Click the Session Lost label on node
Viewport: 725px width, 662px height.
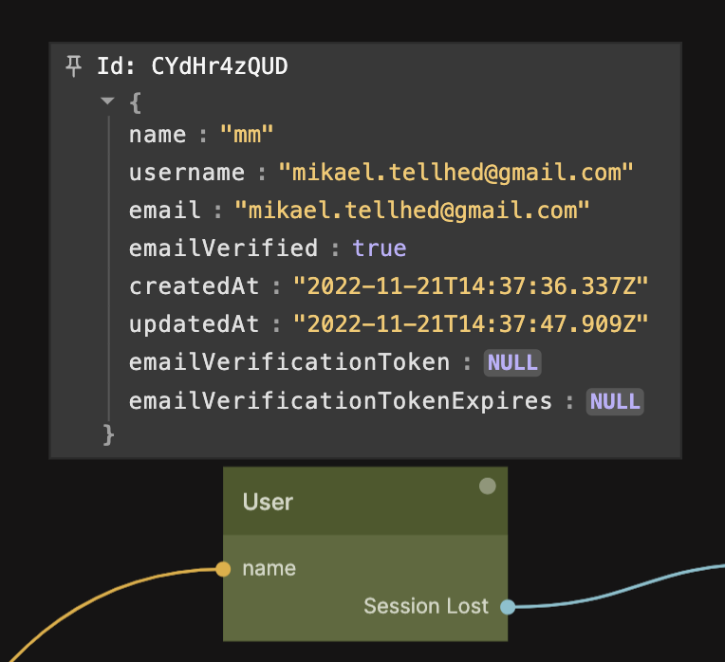[426, 606]
